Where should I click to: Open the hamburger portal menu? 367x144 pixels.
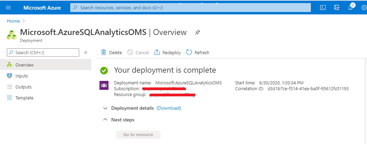coord(8,8)
